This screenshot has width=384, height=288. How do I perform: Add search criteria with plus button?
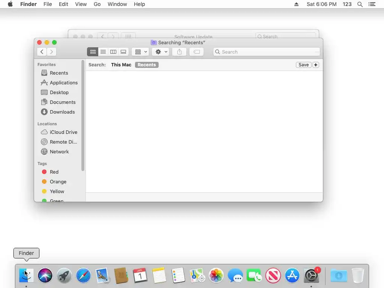tap(316, 64)
